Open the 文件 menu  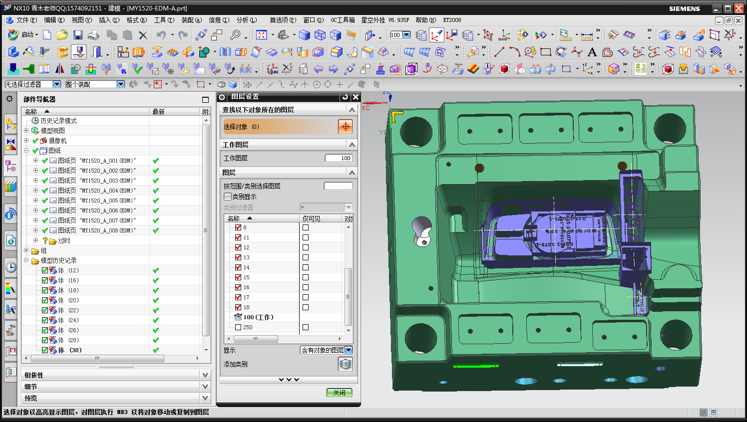click(x=26, y=20)
